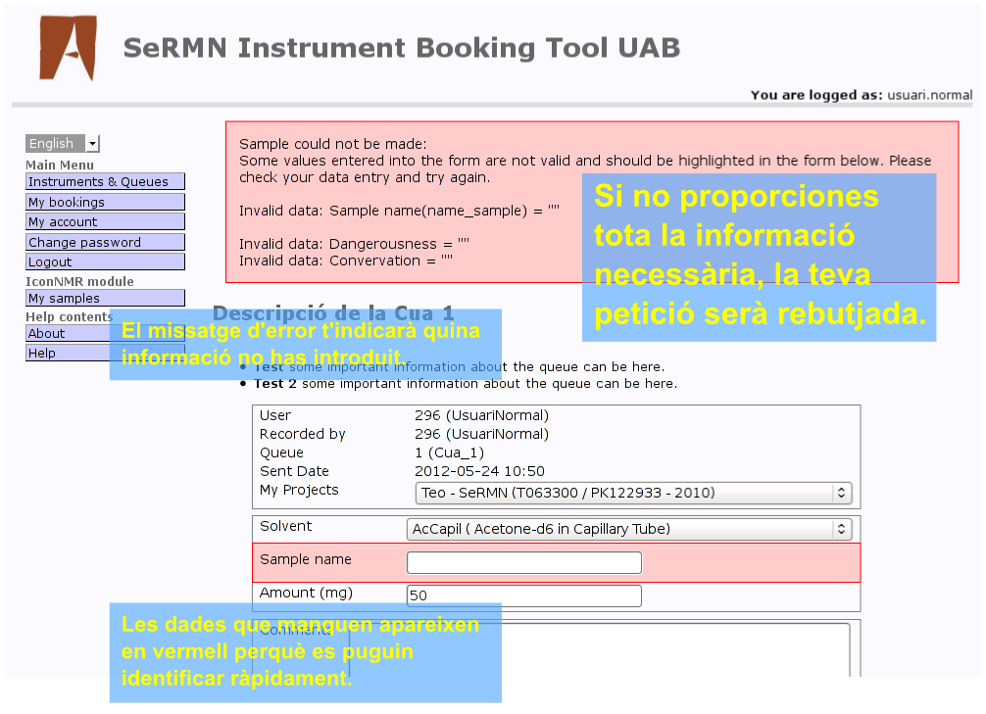
Task: Click the 'Invalid data: Sample name(name_sample)' line
Action: click(399, 211)
